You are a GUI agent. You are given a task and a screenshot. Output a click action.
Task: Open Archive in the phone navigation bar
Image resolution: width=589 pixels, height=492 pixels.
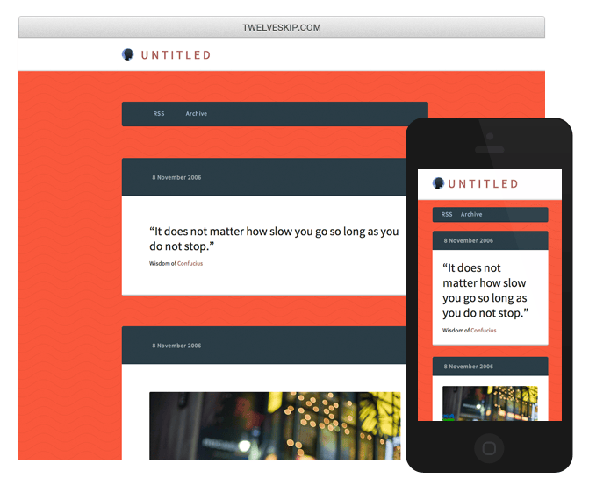coord(471,214)
